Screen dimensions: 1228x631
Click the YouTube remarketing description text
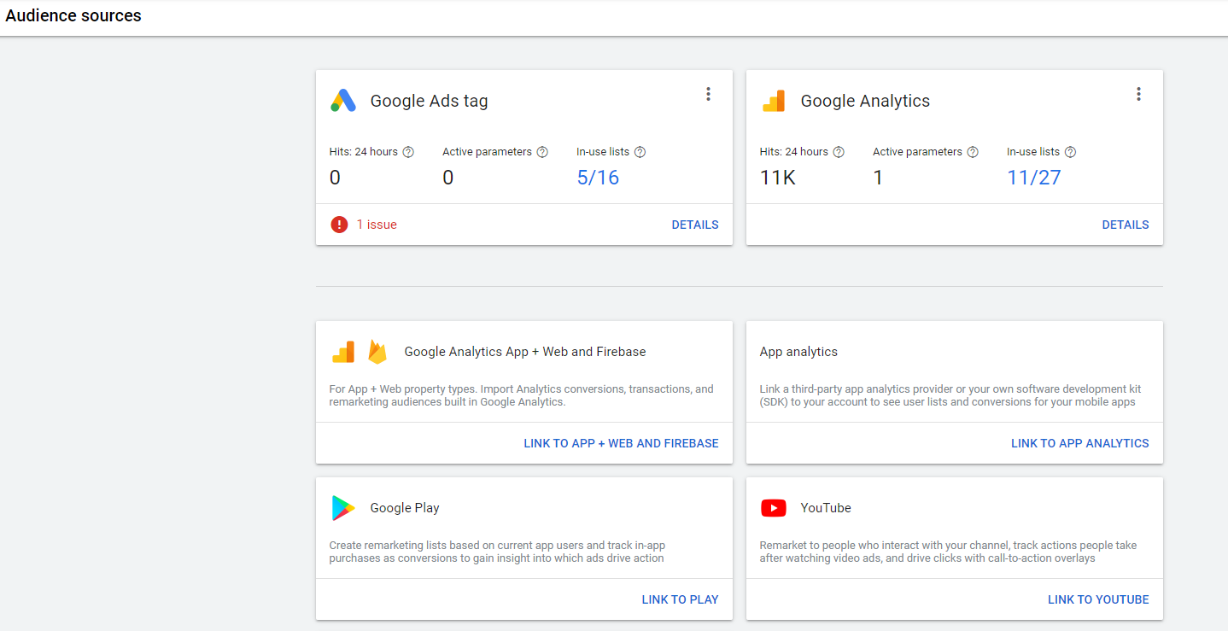point(948,552)
